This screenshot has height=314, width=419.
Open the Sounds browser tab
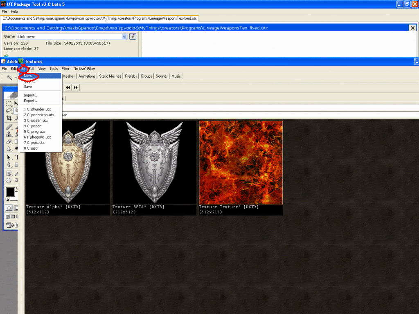[162, 76]
